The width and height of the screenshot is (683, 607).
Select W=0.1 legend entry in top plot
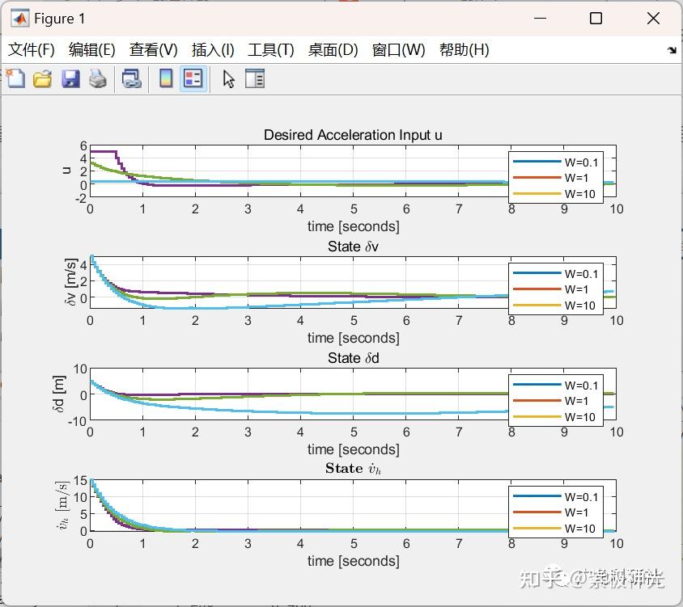(556, 162)
